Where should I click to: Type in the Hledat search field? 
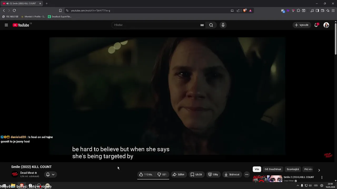(x=157, y=25)
